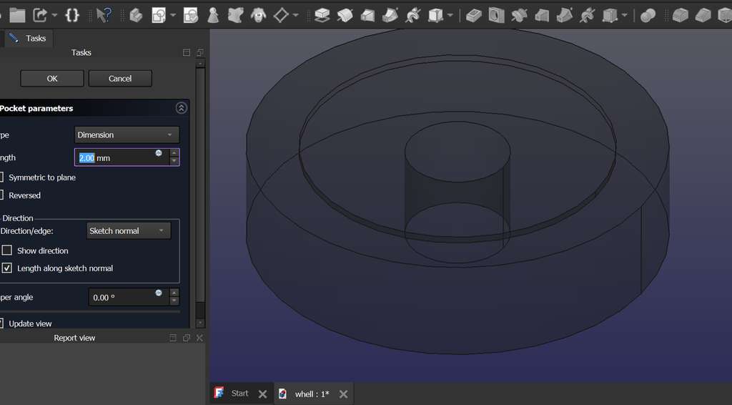Image resolution: width=732 pixels, height=405 pixels.
Task: Click the pawn-shaped toolbar icon
Action: (213, 16)
